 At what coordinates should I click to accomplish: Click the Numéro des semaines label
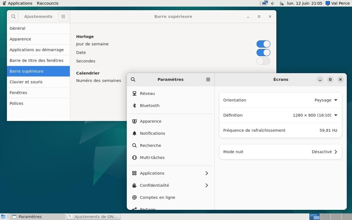point(99,80)
